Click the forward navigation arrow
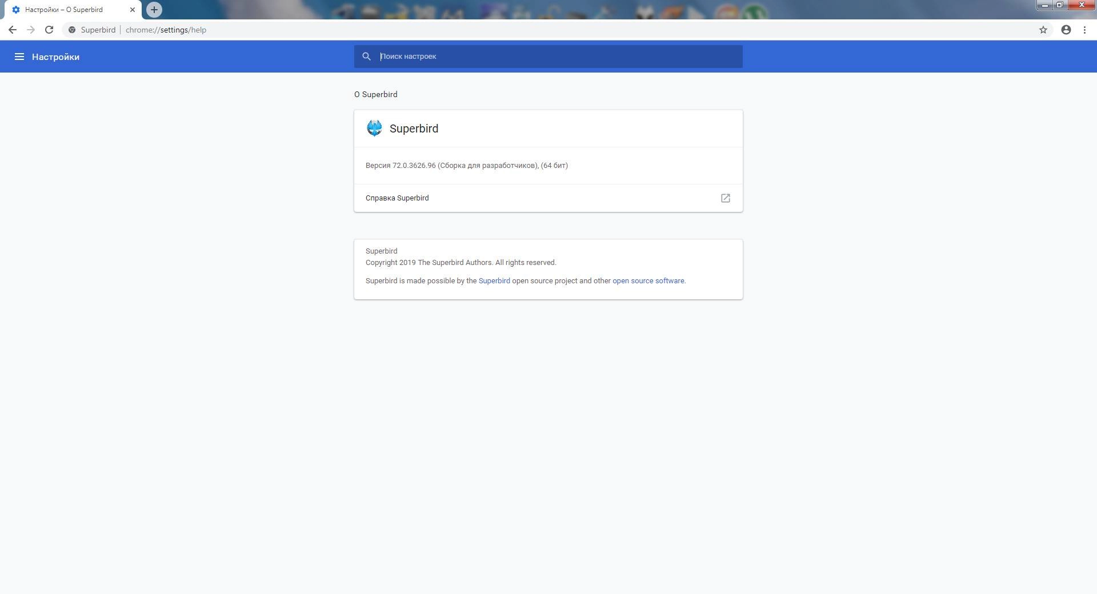This screenshot has width=1097, height=594. tap(31, 30)
